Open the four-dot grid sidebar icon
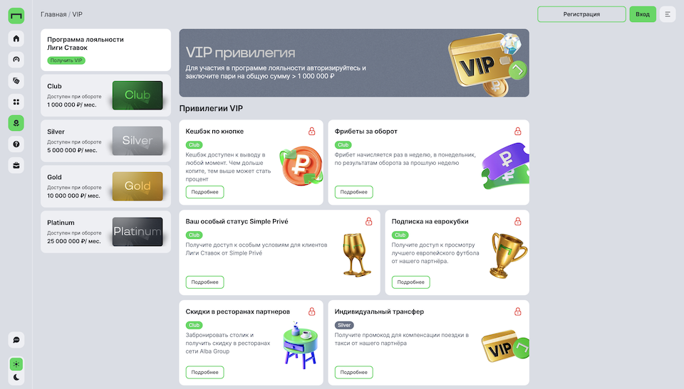 [x=16, y=102]
